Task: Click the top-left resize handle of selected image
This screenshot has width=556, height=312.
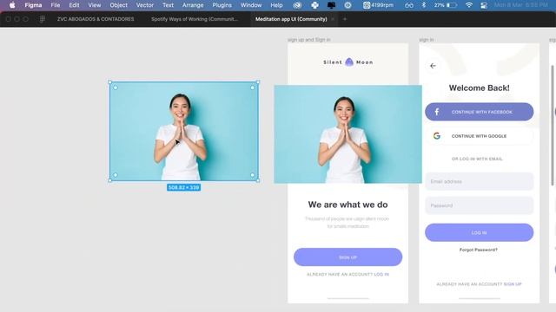Action: tap(110, 82)
